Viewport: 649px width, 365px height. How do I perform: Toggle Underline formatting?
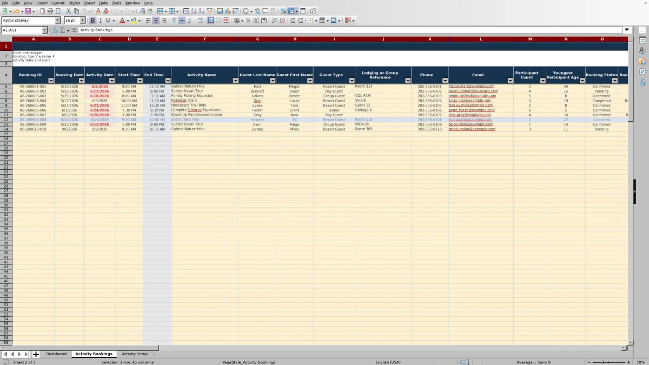108,21
